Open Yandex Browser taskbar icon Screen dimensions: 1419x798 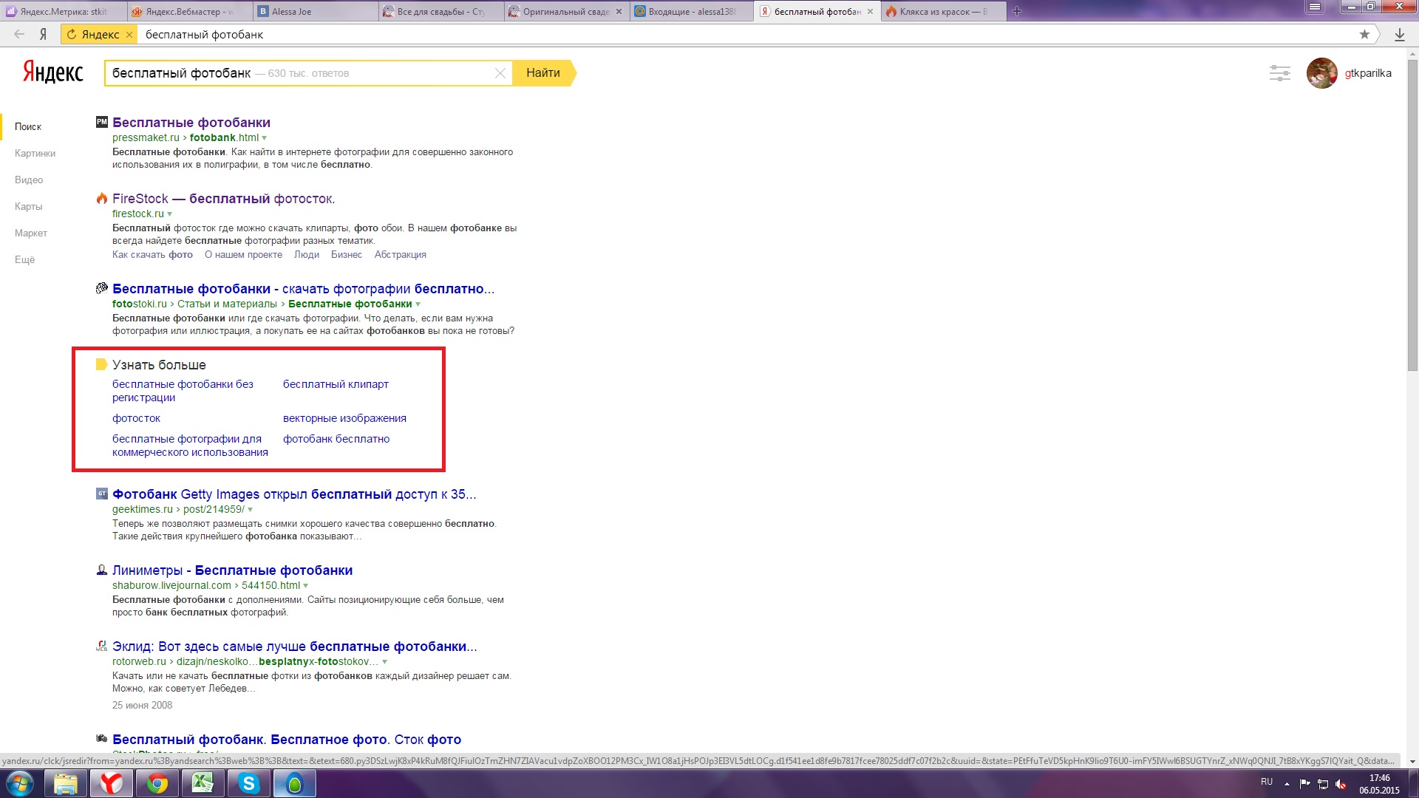pyautogui.click(x=112, y=783)
